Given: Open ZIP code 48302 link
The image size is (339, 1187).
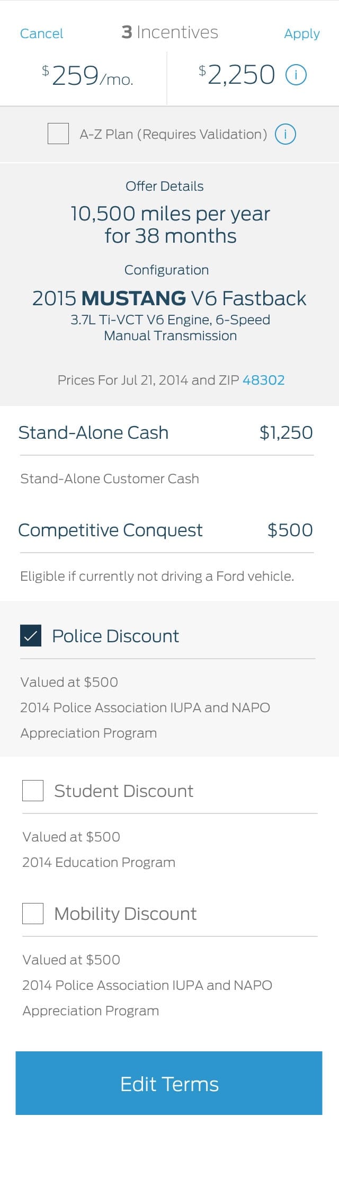Looking at the screenshot, I should 263,380.
